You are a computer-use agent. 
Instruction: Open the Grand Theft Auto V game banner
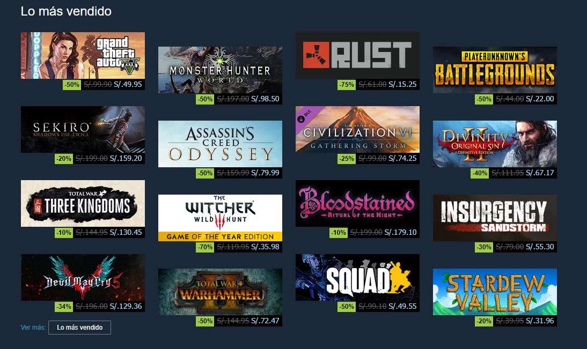coord(83,55)
